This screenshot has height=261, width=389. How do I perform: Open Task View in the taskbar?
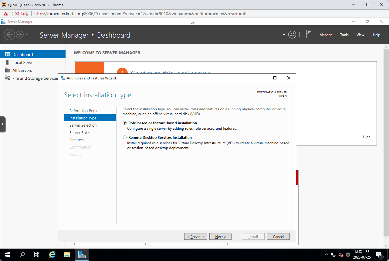click(x=37, y=255)
